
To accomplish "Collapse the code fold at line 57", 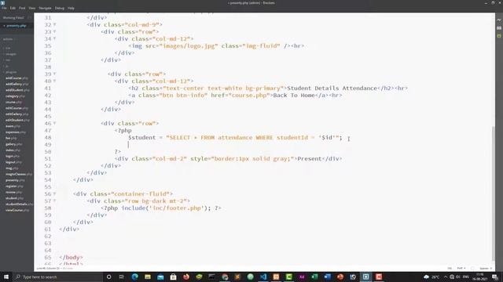I will (x=54, y=201).
